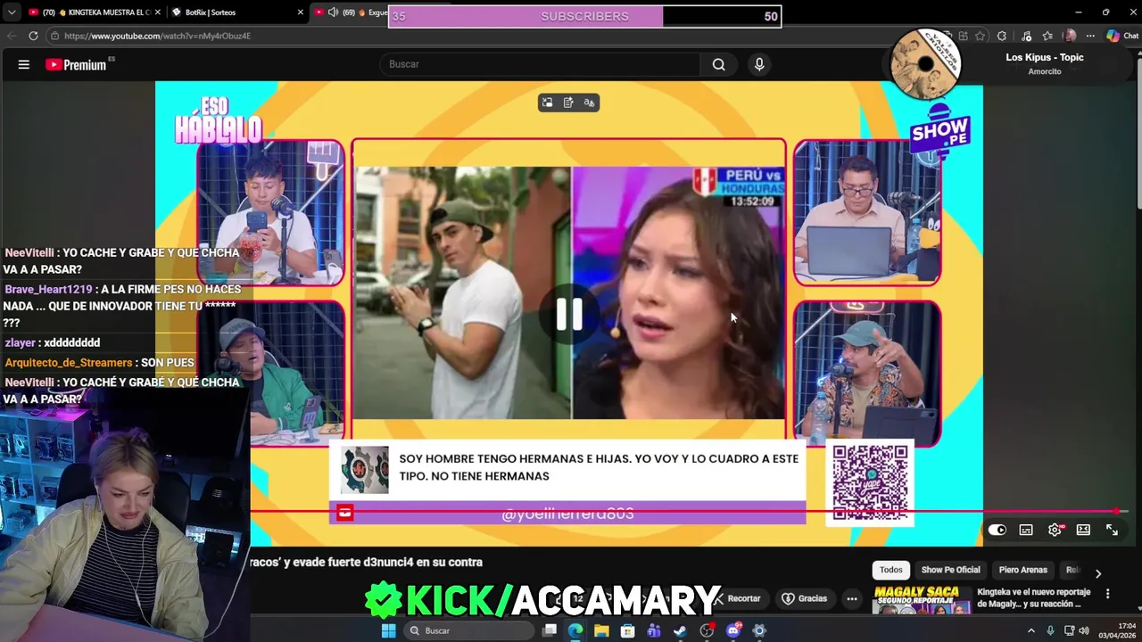This screenshot has height=642, width=1142.
Task: Click the browser reload button
Action: coord(33,36)
